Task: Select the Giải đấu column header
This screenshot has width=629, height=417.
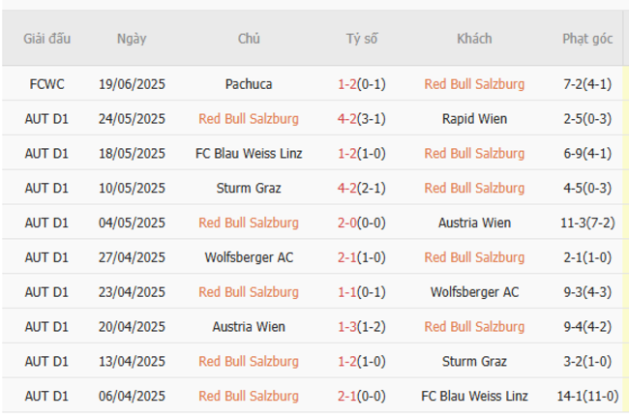Action: tap(46, 39)
